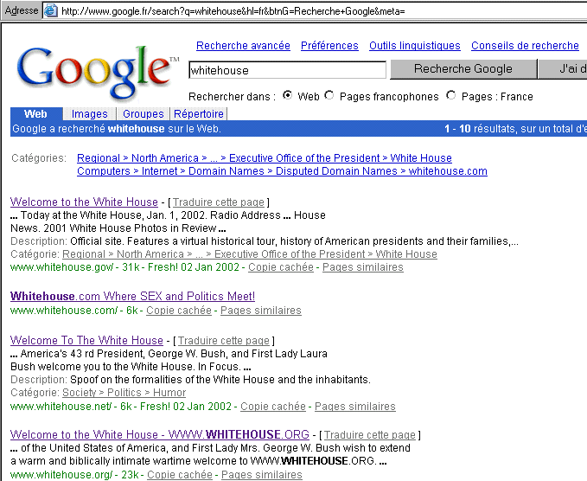587x481 pixels.
Task: Open the Préférences link
Action: pos(330,46)
